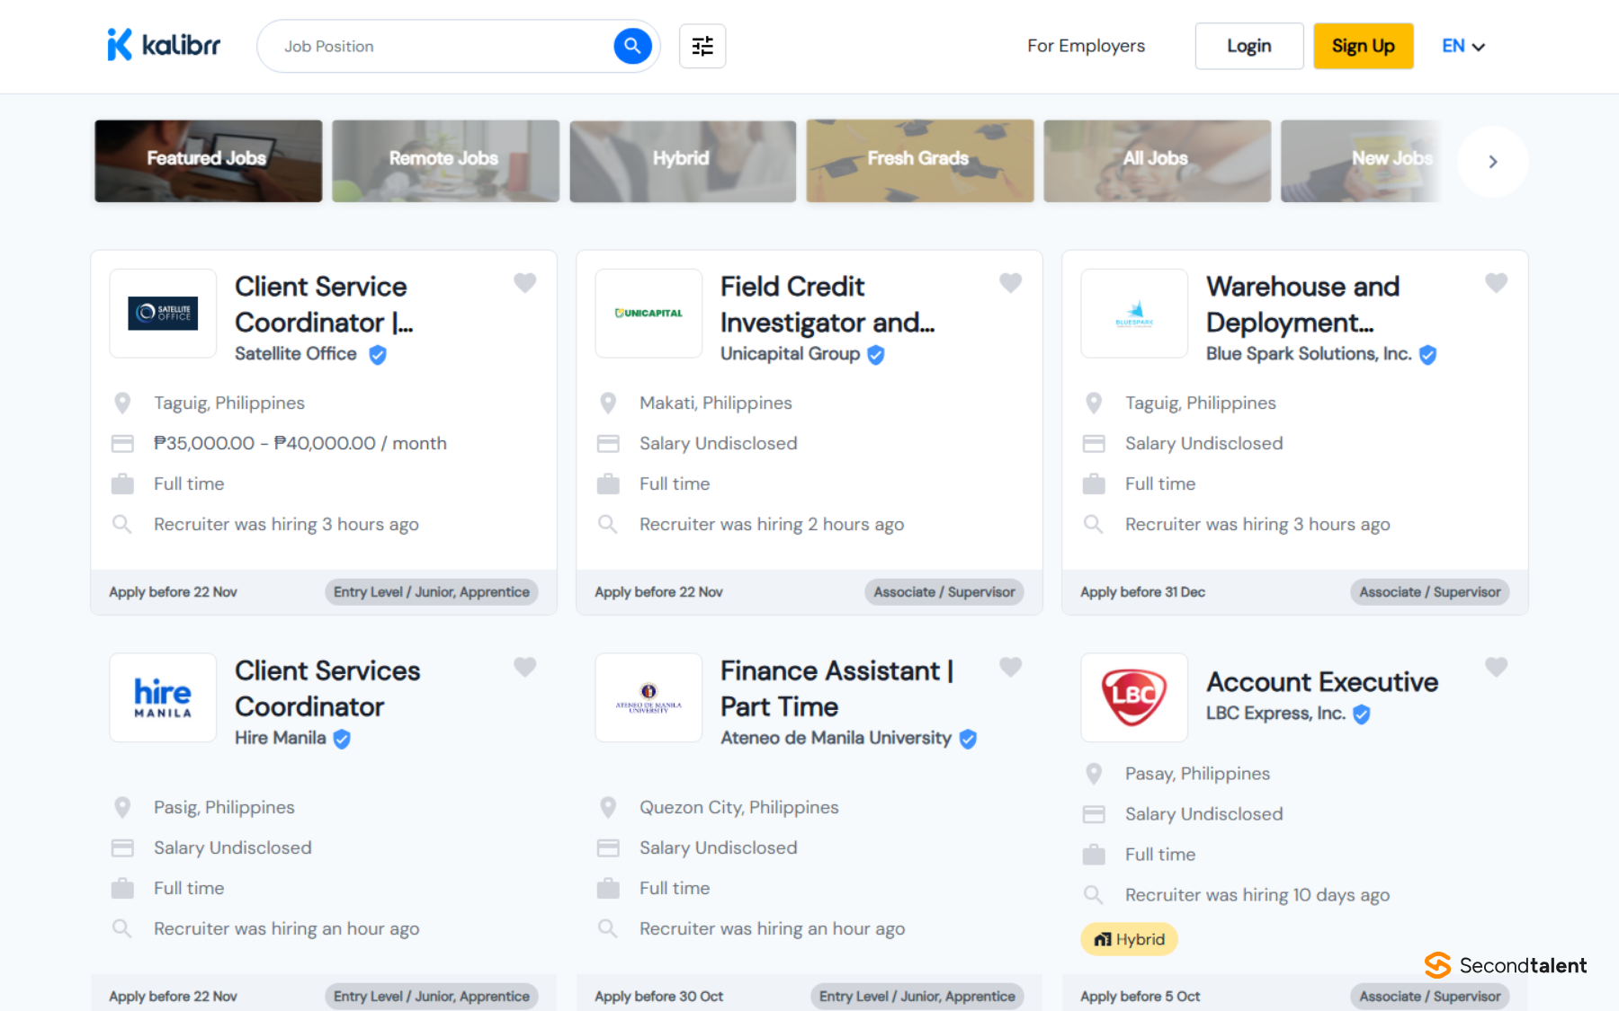Open the New Jobs category
Image resolution: width=1619 pixels, height=1011 pixels.
pyautogui.click(x=1362, y=161)
